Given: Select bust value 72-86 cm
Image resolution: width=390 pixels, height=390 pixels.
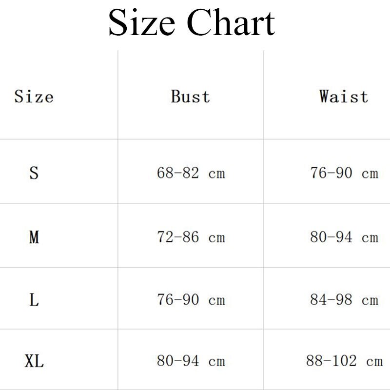Looking at the screenshot, I should coord(191,237).
